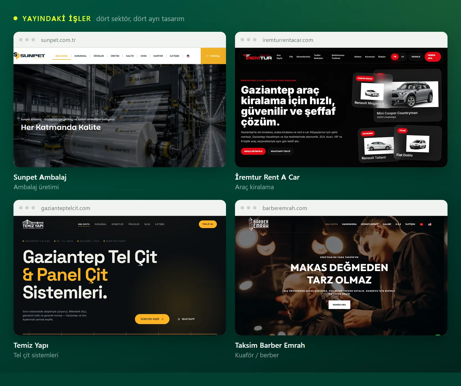The width and height of the screenshot is (461, 386).
Task: Click the İremtur logo in the header
Action: [257, 57]
